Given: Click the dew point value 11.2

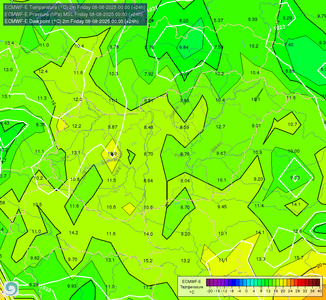Looking at the screenshot, I should (x=148, y=287).
